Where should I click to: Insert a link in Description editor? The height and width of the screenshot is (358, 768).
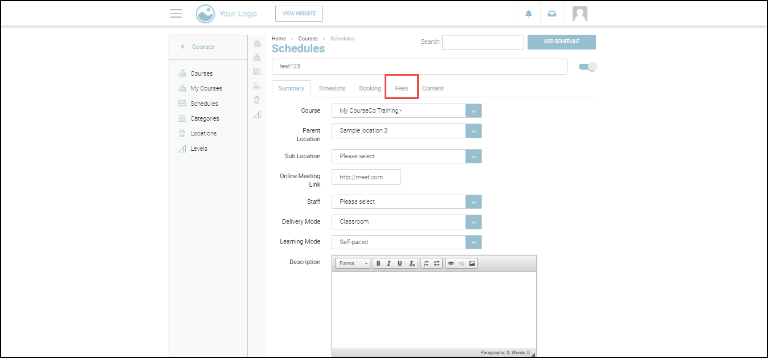click(x=451, y=264)
